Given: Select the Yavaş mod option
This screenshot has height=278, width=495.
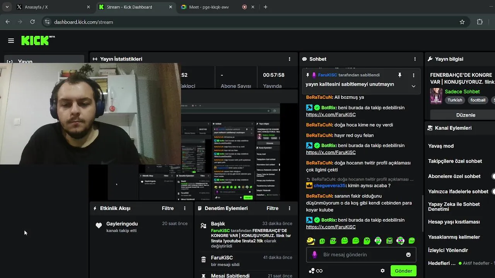Looking at the screenshot, I should tap(441, 146).
